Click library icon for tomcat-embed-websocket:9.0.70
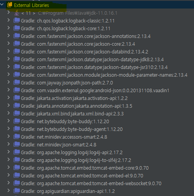Screen dimensions: 194x196 tap(17, 183)
